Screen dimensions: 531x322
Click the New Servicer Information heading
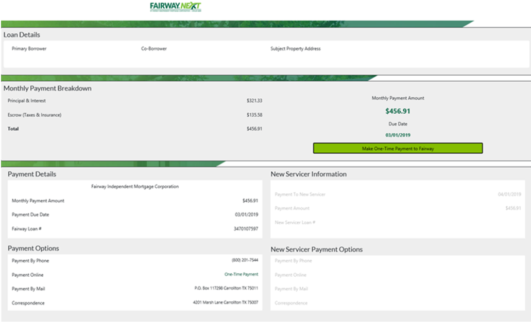(309, 174)
